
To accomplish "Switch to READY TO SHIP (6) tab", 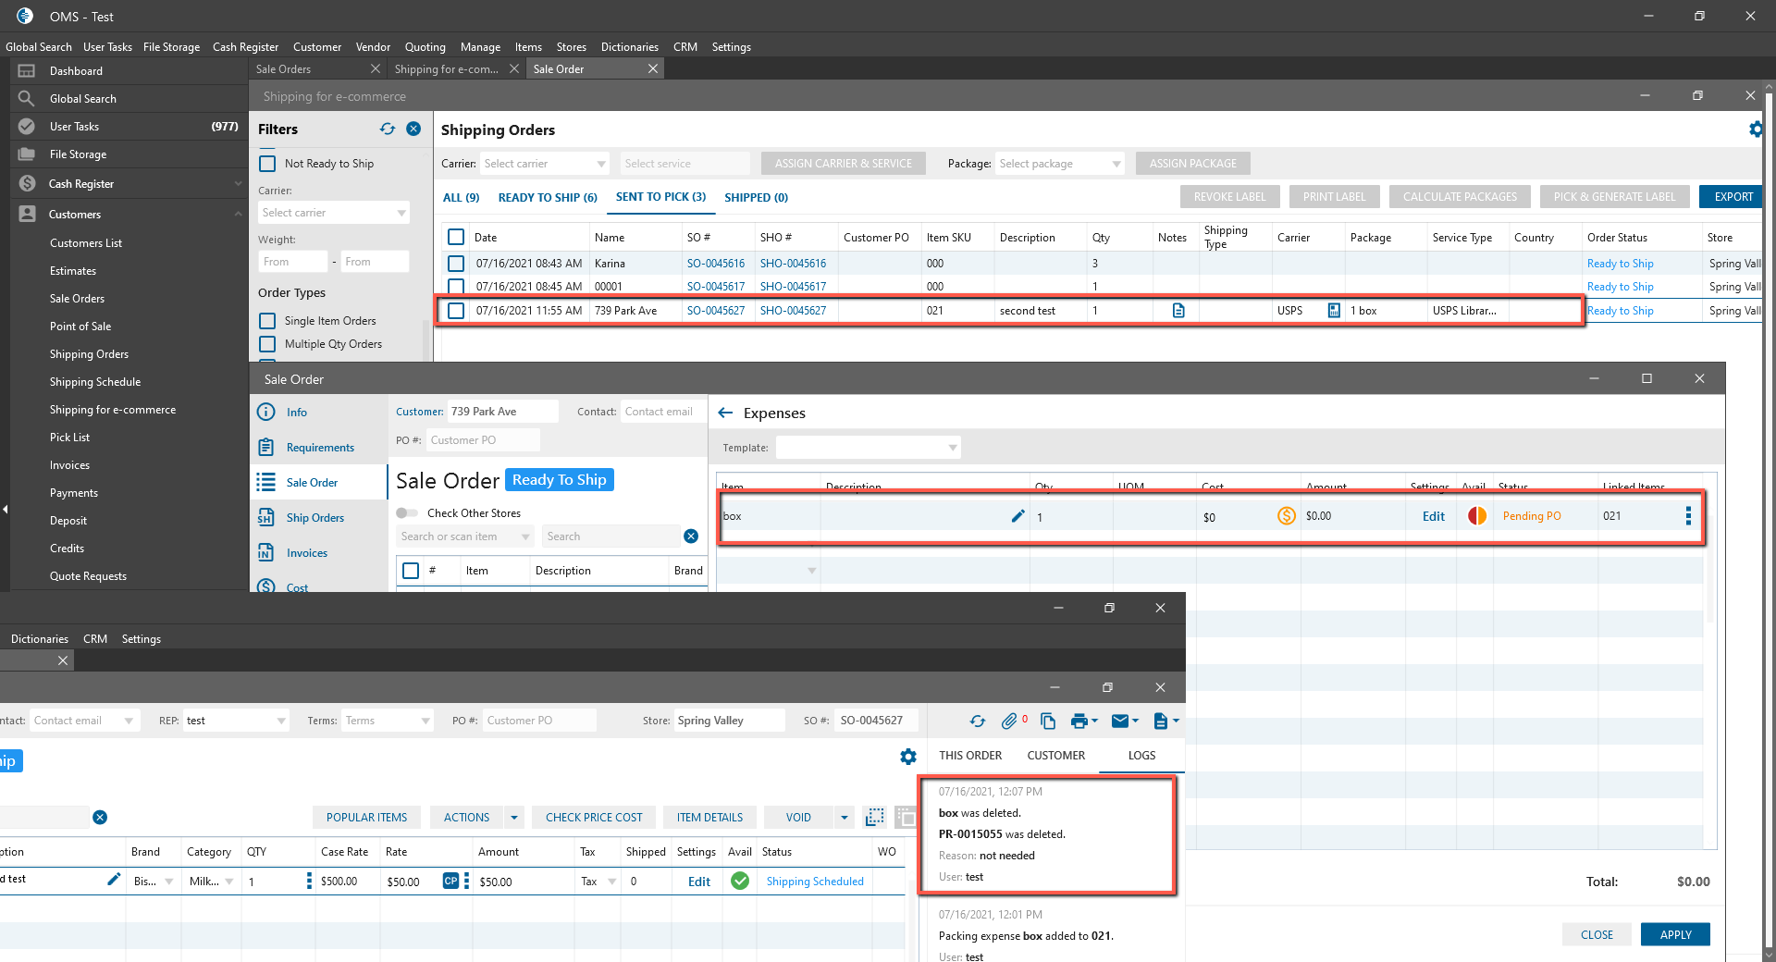I will 548,198.
